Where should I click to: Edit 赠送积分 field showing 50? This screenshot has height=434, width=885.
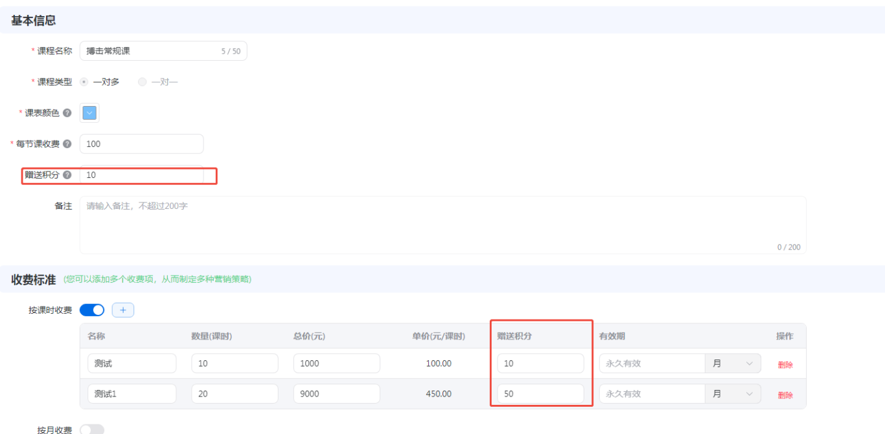(540, 394)
